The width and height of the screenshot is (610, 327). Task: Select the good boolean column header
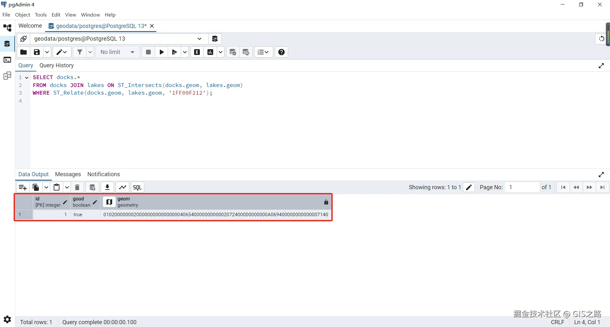85,202
